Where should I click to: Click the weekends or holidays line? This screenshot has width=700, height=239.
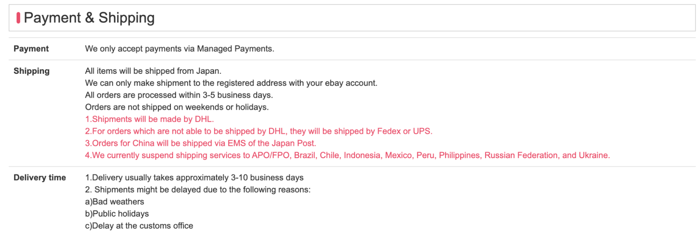click(x=177, y=107)
